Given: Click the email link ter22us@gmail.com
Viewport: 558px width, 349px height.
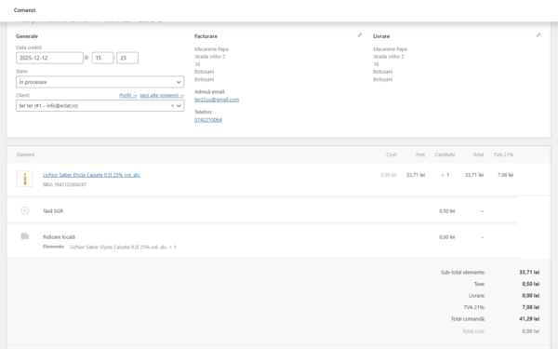Looking at the screenshot, I should 217,100.
